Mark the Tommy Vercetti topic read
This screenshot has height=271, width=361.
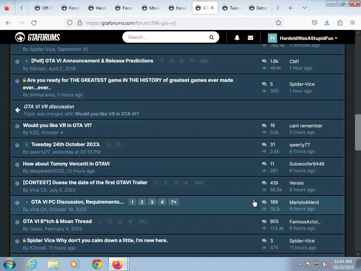pos(17,164)
